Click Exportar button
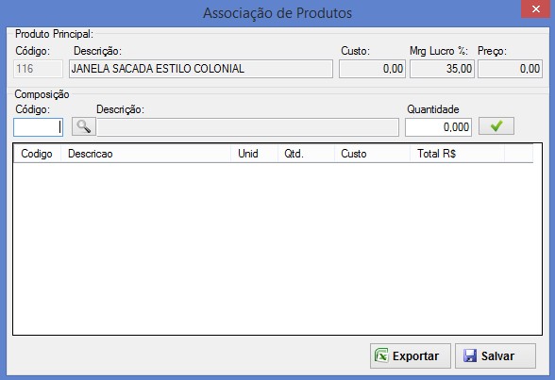Screen dimensions: 555x380 (411, 356)
